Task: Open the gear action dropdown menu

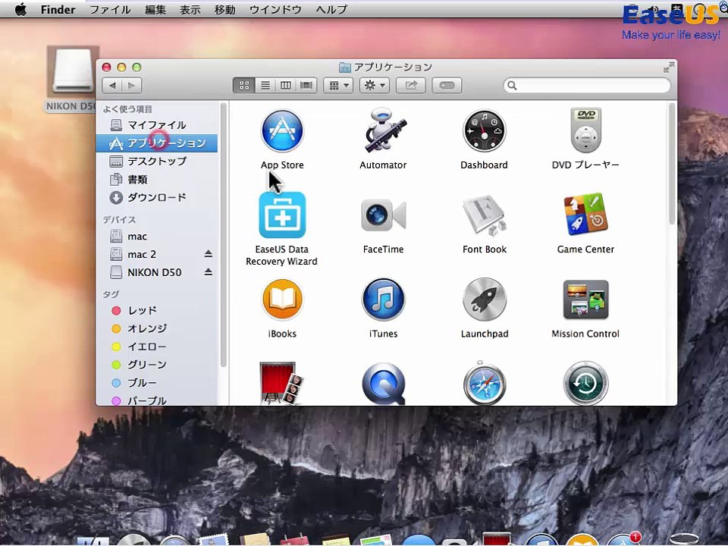Action: (375, 86)
